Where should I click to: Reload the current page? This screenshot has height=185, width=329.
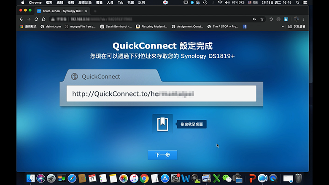(36, 19)
